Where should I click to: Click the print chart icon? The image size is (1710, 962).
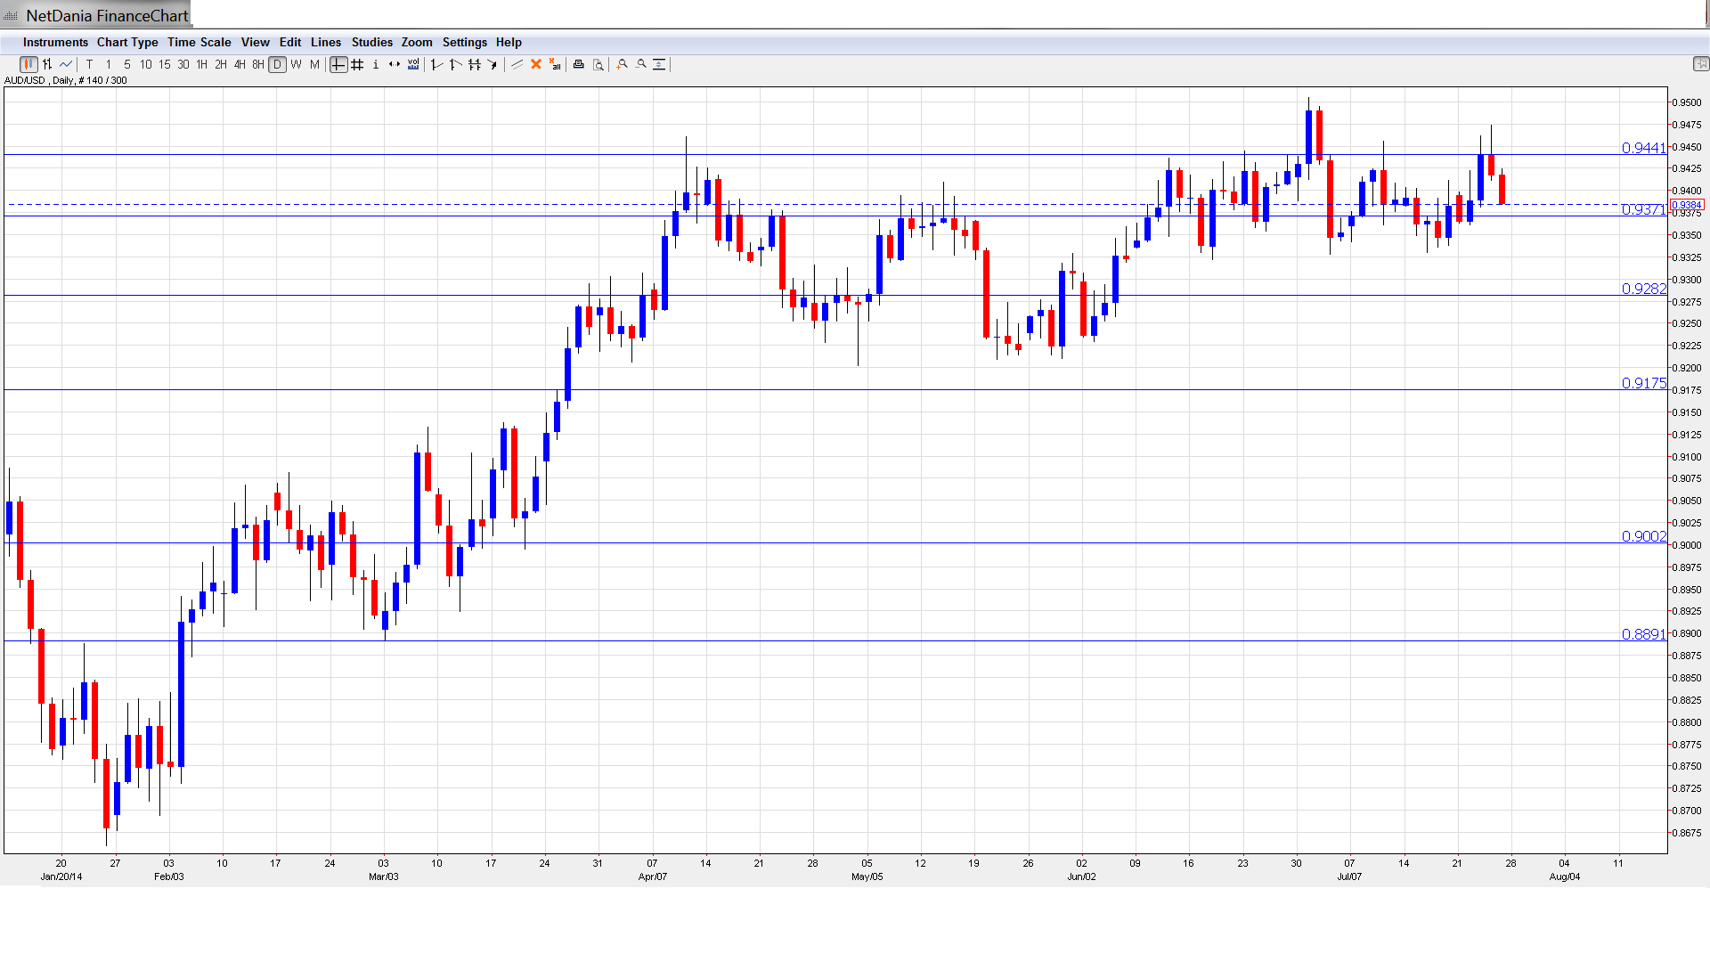point(579,64)
